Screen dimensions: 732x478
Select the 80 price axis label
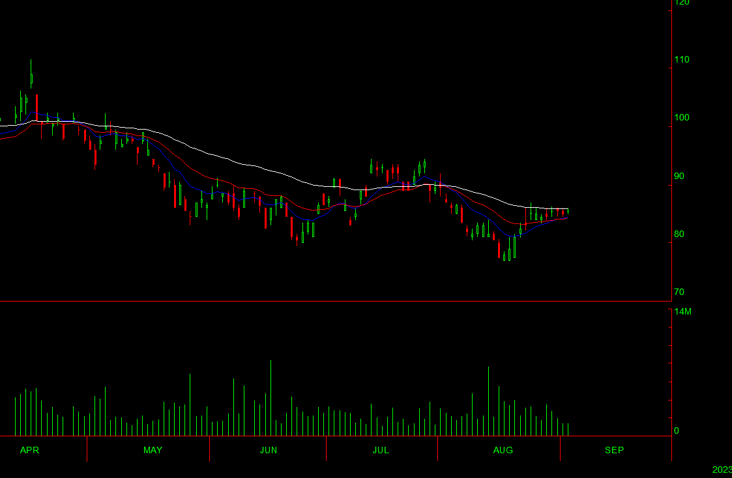679,234
